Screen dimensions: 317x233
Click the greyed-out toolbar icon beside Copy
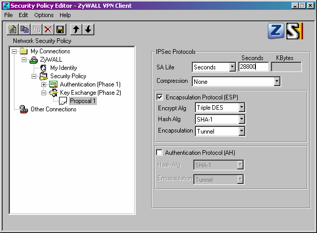[36, 30]
